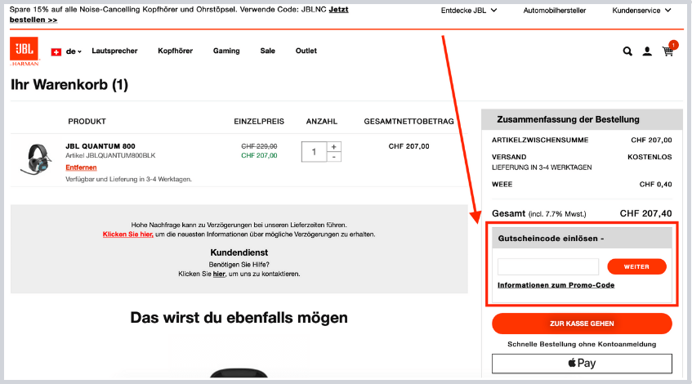Screen dimensions: 692x384
Task: Open the Automobilhersteller link
Action: coord(554,10)
